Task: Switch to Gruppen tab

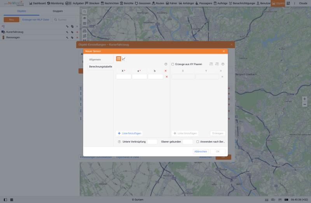Action: pos(58,11)
